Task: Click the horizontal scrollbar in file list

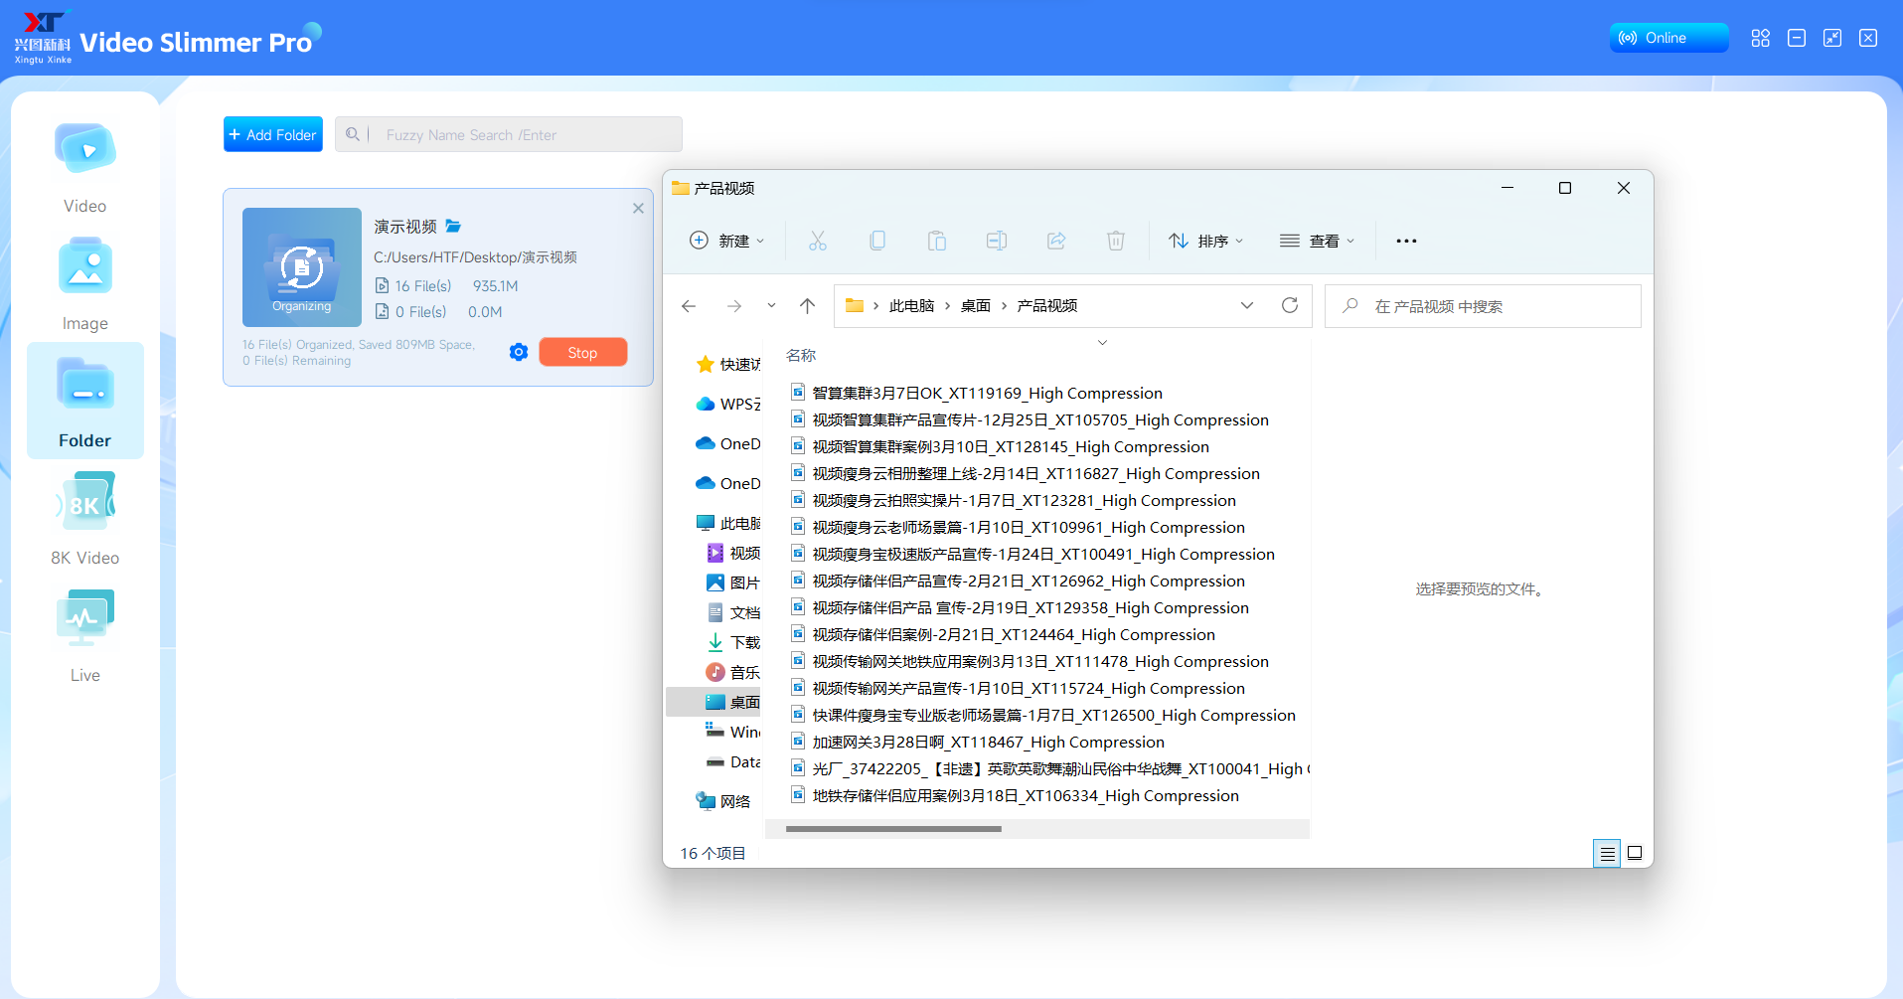Action: pos(893,828)
